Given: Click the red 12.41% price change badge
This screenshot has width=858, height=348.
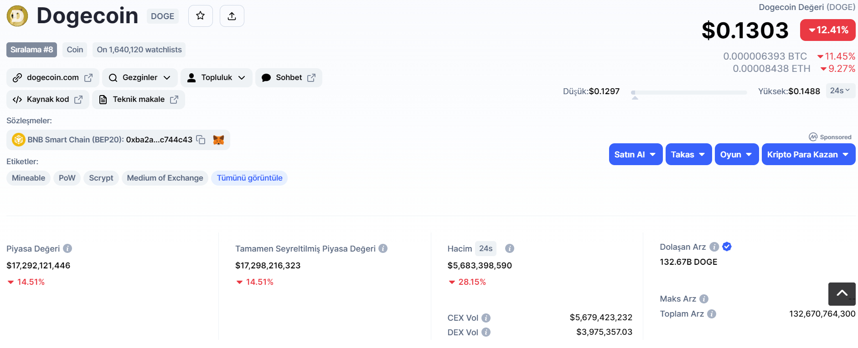Looking at the screenshot, I should coord(827,30).
